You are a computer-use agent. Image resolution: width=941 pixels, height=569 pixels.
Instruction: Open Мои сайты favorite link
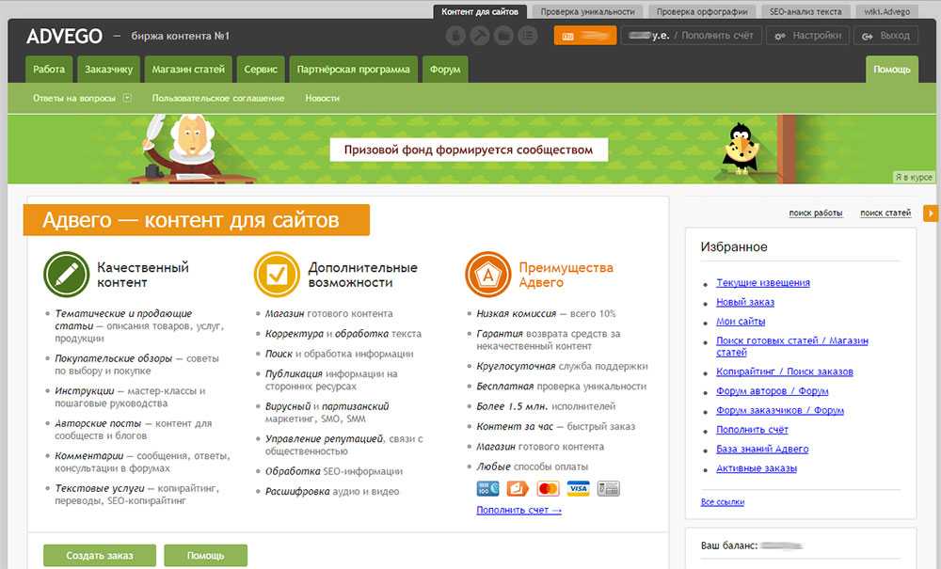tap(741, 322)
